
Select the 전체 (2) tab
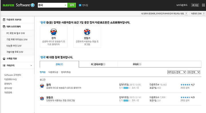(59, 64)
